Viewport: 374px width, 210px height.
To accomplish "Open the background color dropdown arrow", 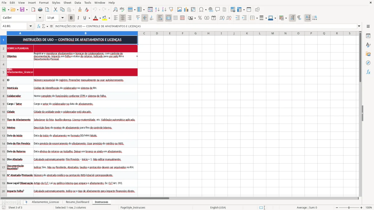I will coord(109,18).
